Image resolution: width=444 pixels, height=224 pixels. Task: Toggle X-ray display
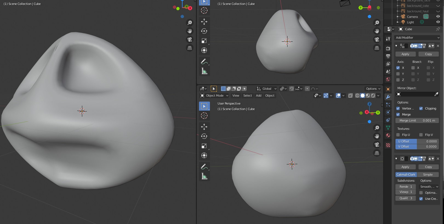(x=350, y=96)
